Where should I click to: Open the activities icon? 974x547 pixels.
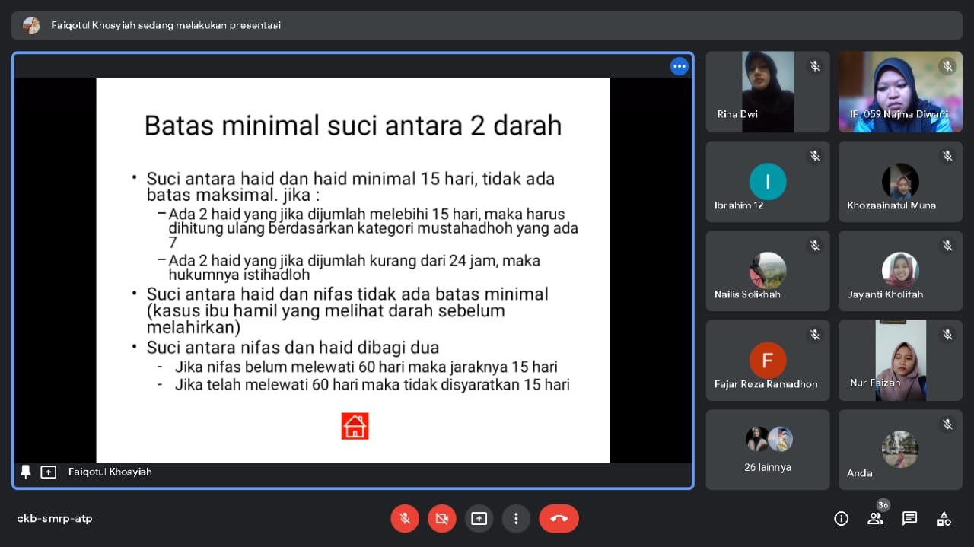[944, 519]
